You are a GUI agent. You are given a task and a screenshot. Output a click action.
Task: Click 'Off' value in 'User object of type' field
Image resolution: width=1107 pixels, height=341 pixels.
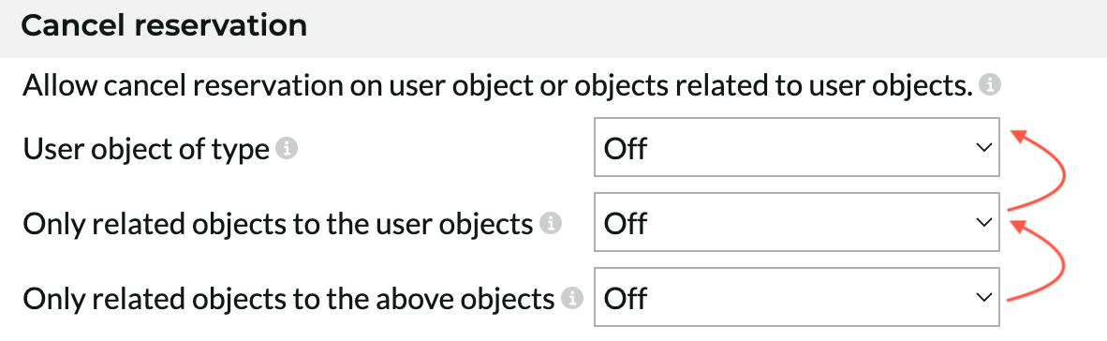click(626, 148)
